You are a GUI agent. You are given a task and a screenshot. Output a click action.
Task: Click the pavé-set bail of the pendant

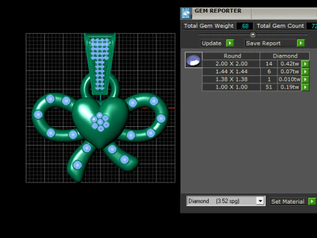pos(100,64)
